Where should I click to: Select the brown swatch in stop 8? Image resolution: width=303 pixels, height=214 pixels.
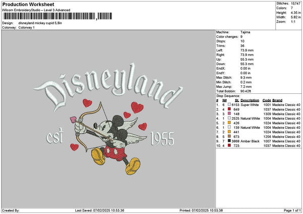coord(230,136)
